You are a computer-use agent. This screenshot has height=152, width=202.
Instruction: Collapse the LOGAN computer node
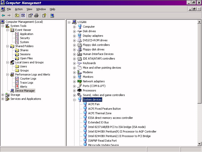click(69, 22)
